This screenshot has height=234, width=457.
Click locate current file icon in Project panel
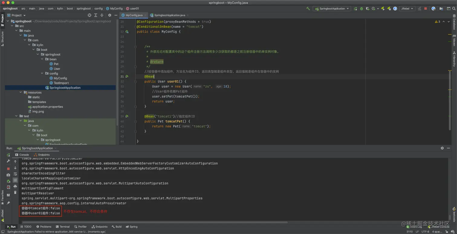click(x=89, y=15)
